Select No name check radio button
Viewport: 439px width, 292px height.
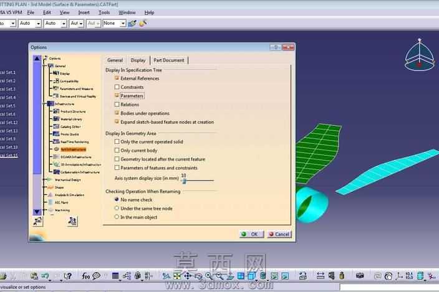point(117,199)
